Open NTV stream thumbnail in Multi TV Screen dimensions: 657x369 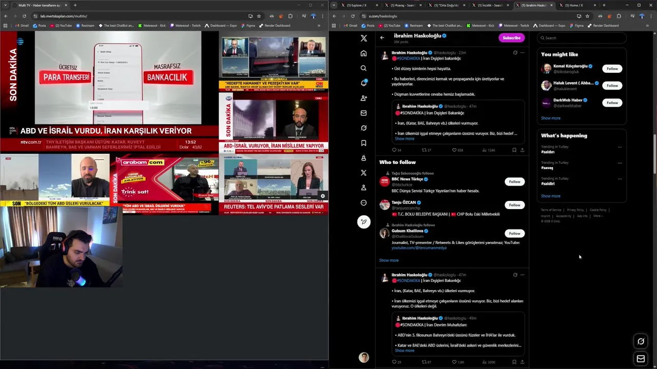(x=109, y=92)
